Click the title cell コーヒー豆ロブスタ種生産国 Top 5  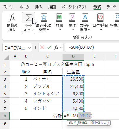click(x=57, y=64)
